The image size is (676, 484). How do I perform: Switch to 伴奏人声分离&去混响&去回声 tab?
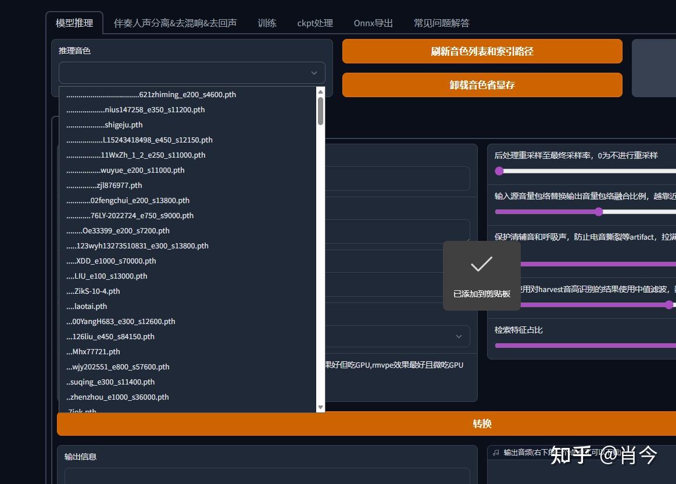click(x=175, y=23)
